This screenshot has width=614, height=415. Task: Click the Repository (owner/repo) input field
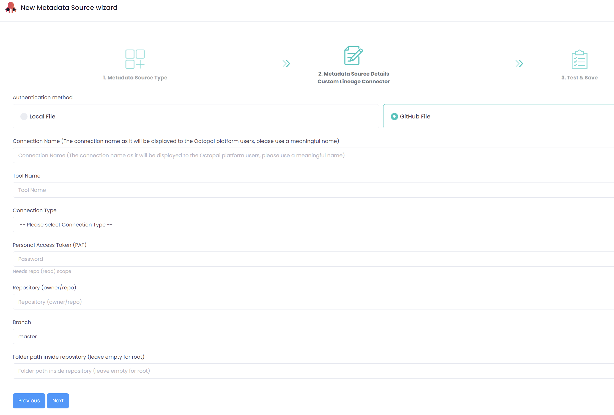313,302
